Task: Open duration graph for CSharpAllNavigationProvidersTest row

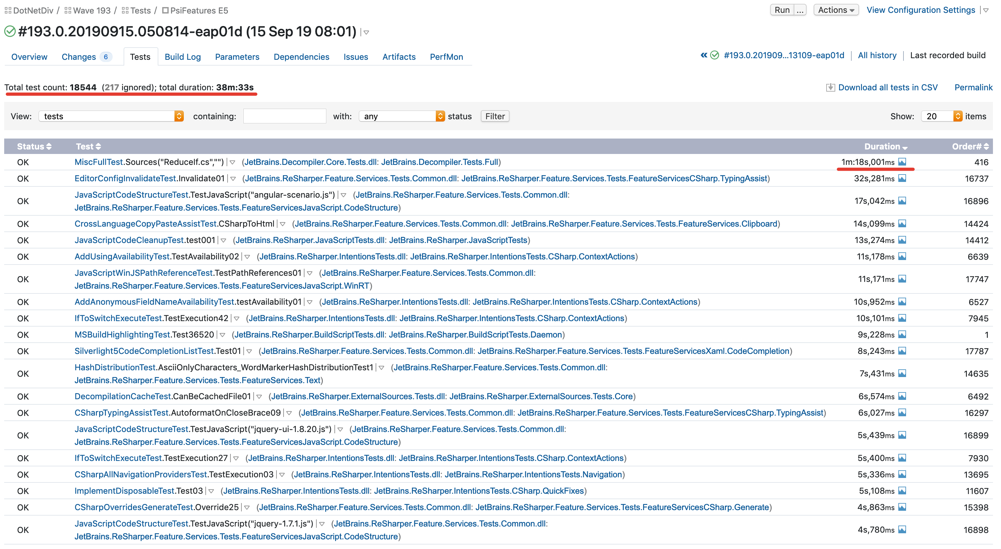Action: click(902, 474)
